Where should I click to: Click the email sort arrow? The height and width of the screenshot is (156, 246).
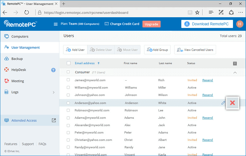[x=98, y=63]
